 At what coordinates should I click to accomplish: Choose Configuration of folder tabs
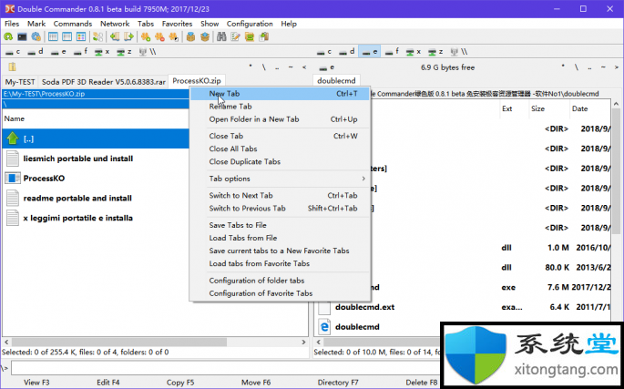coord(281,281)
